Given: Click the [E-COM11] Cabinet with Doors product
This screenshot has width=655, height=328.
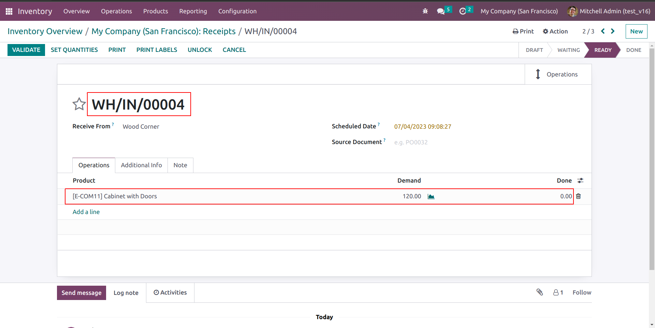Looking at the screenshot, I should pyautogui.click(x=115, y=196).
